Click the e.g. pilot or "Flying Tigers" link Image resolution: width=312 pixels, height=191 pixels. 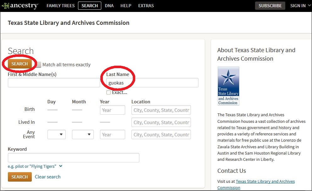point(32,166)
